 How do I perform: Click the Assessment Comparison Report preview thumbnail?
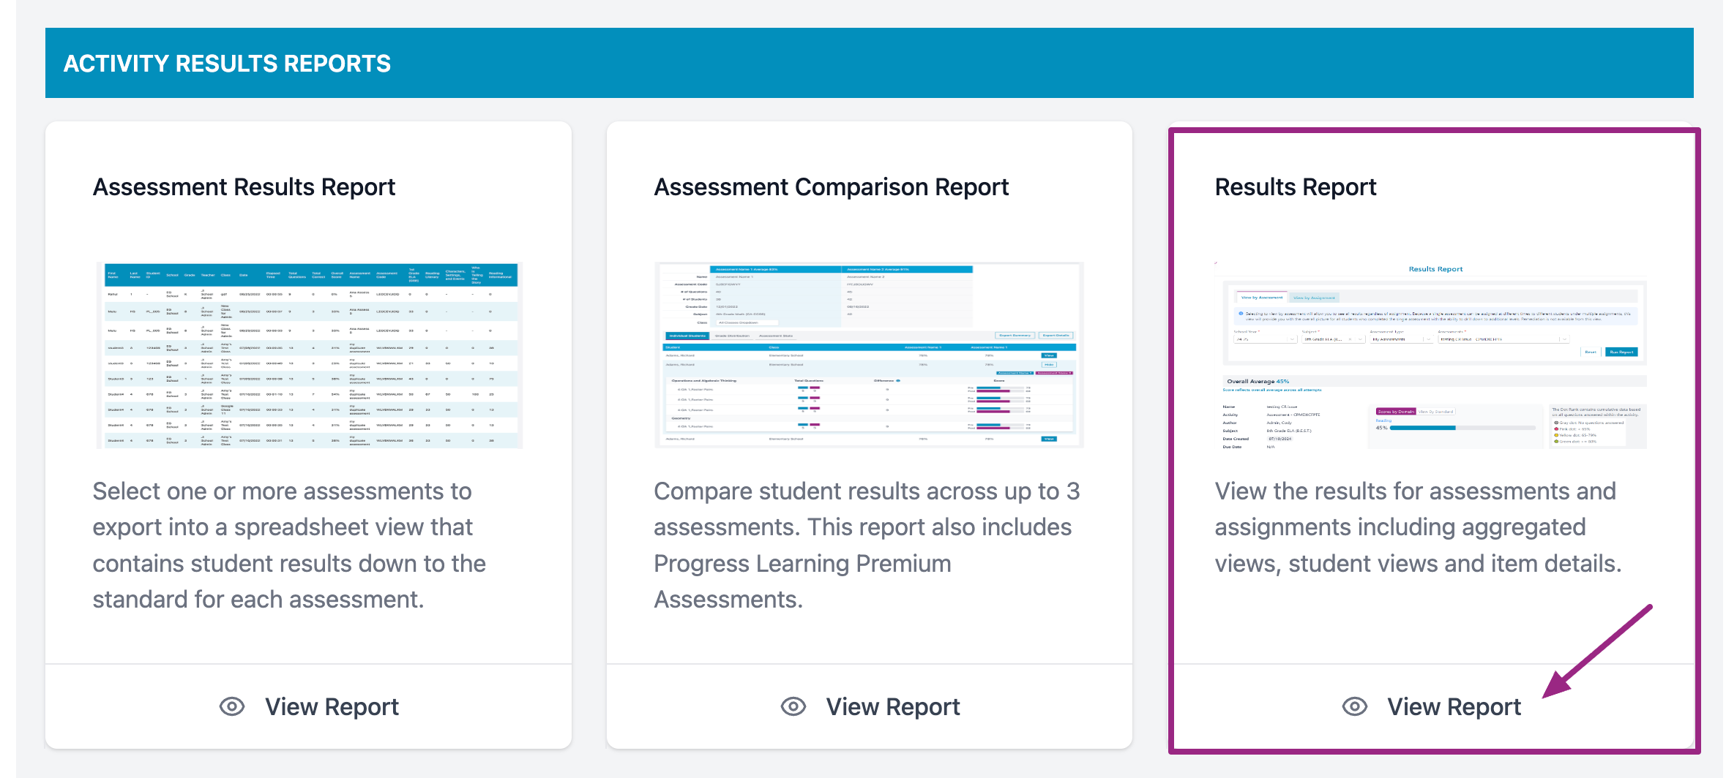pos(869,355)
